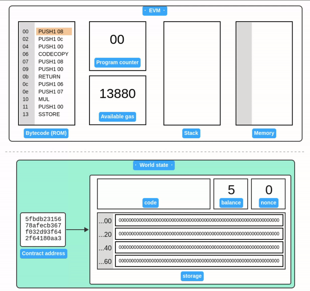
Task: Click the MUL instruction line
Action: 44,99
